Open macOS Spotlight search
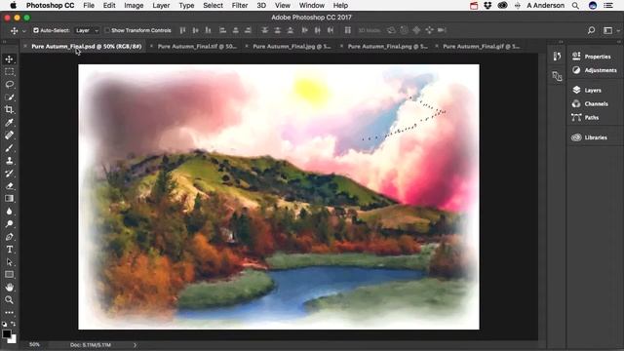Screen dimensions: 624x351 pyautogui.click(x=575, y=5)
